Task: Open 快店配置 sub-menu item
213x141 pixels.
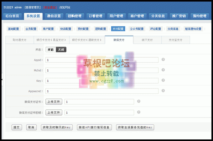Action: [x=66, y=29]
